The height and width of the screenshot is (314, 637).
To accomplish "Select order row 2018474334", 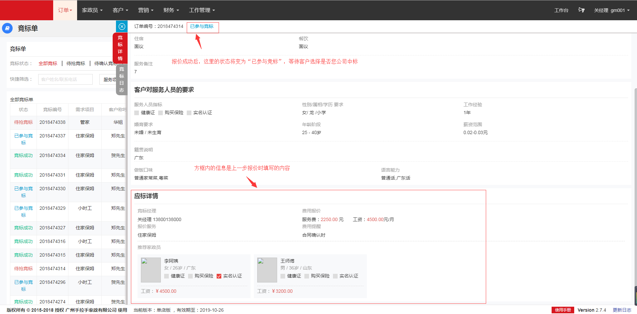I will coord(68,159).
